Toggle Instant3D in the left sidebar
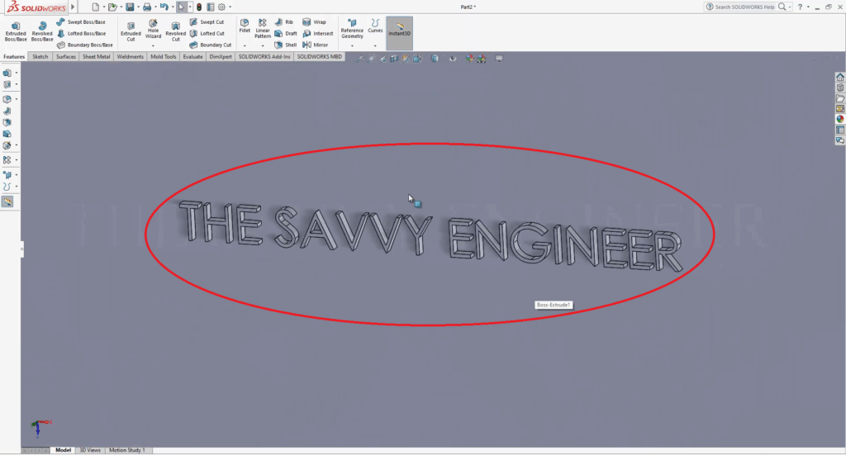The height and width of the screenshot is (455, 846). (7, 201)
